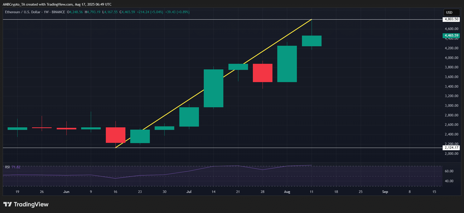
Task: Click the TradingView logo at bottom left
Action: (x=26, y=204)
